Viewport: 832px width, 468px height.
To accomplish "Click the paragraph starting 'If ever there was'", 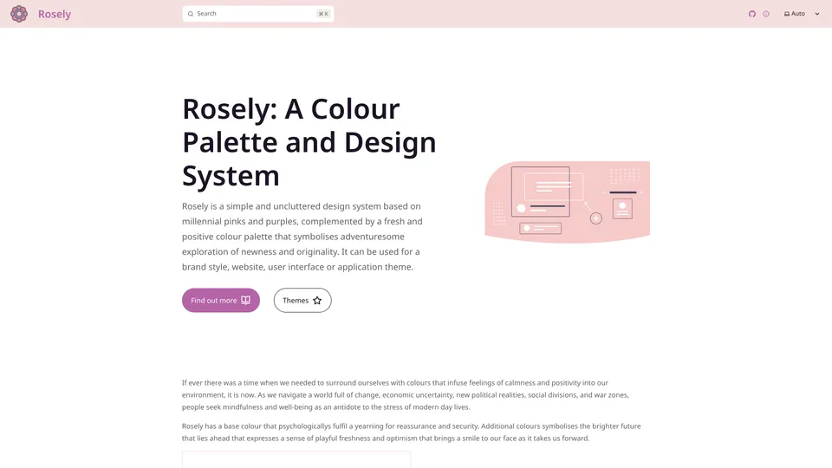I will pos(406,395).
